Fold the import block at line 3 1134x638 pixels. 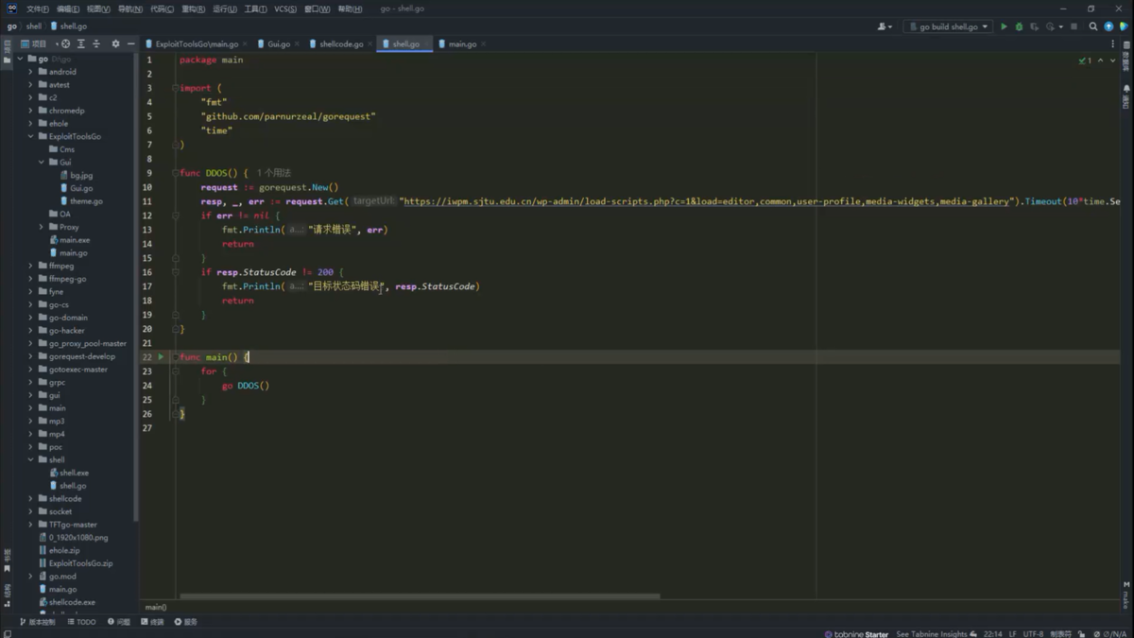(x=176, y=89)
